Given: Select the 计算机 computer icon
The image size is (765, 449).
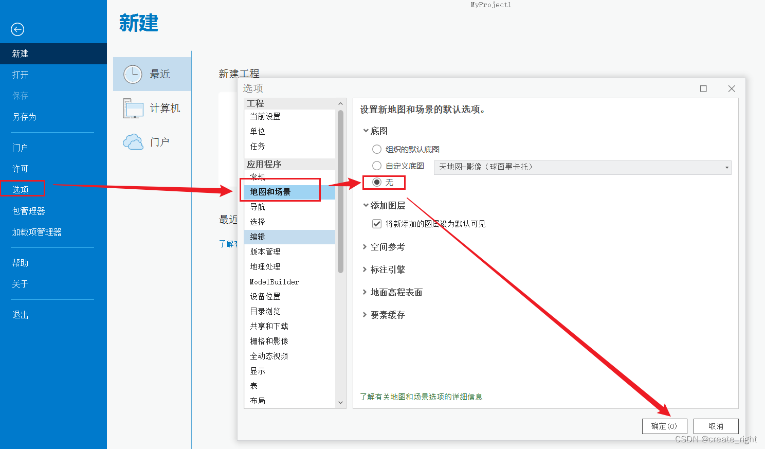Looking at the screenshot, I should pyautogui.click(x=133, y=108).
